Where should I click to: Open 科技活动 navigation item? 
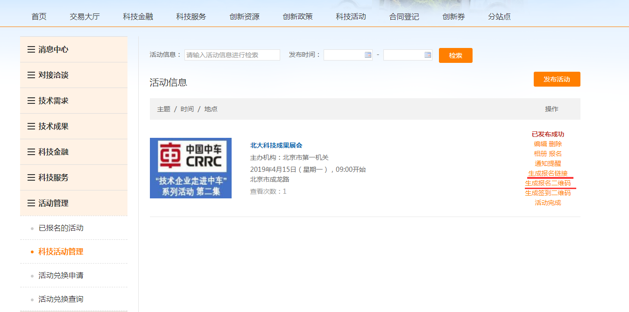pyautogui.click(x=351, y=16)
